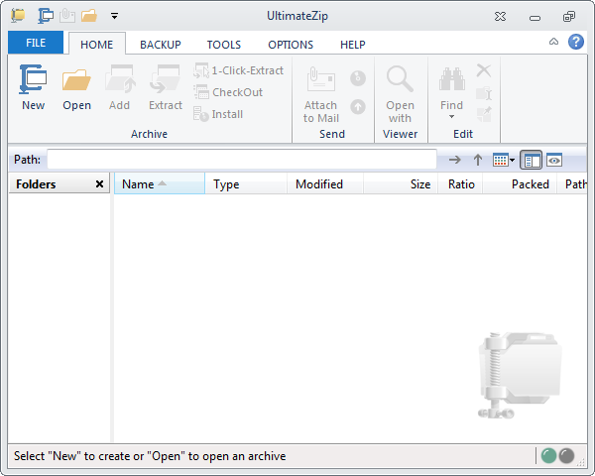
Task: Expand the view style dropdown
Action: coord(504,160)
